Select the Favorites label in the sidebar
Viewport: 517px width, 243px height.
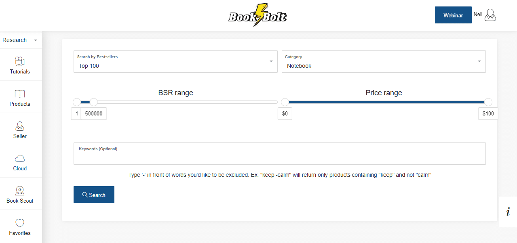coord(20,233)
